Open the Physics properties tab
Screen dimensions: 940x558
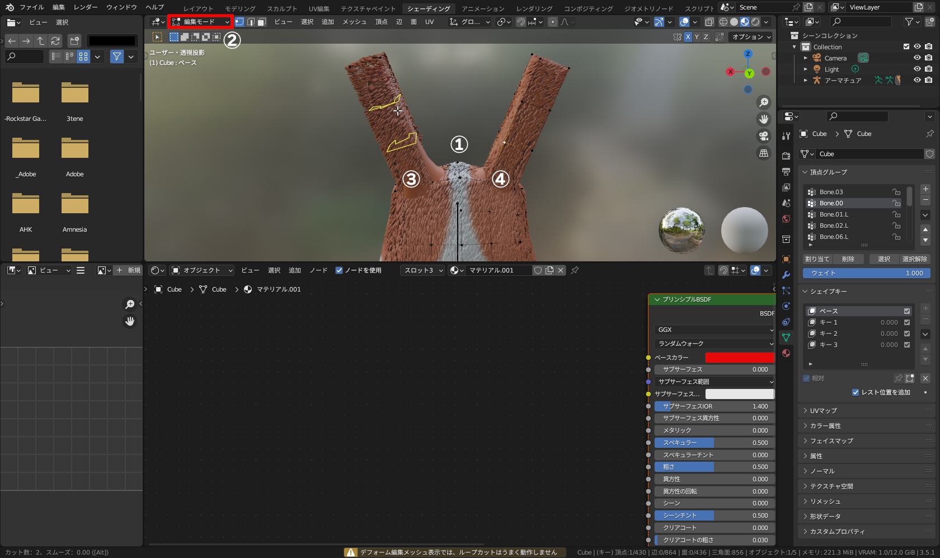pyautogui.click(x=786, y=306)
